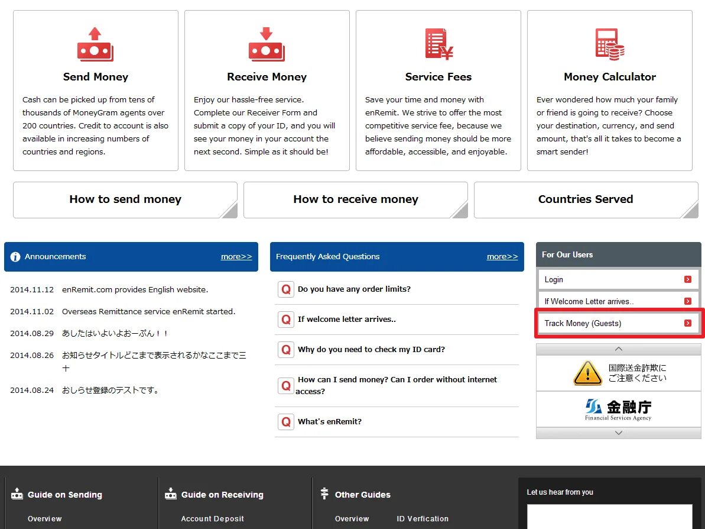Open the 2014.08.26 announcement
Viewport: 705px width, 529px height.
click(154, 362)
